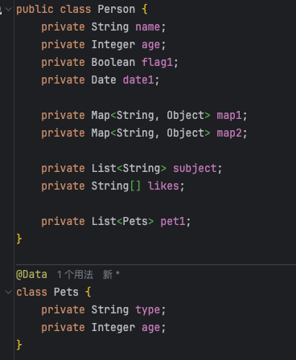Click the closing brace of Pets class

(x=19, y=345)
